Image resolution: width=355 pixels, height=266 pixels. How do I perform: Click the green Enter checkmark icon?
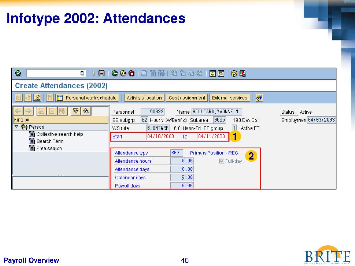tap(18, 73)
